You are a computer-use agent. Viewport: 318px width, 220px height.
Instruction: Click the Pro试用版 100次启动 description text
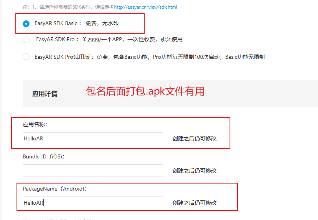[x=150, y=57]
